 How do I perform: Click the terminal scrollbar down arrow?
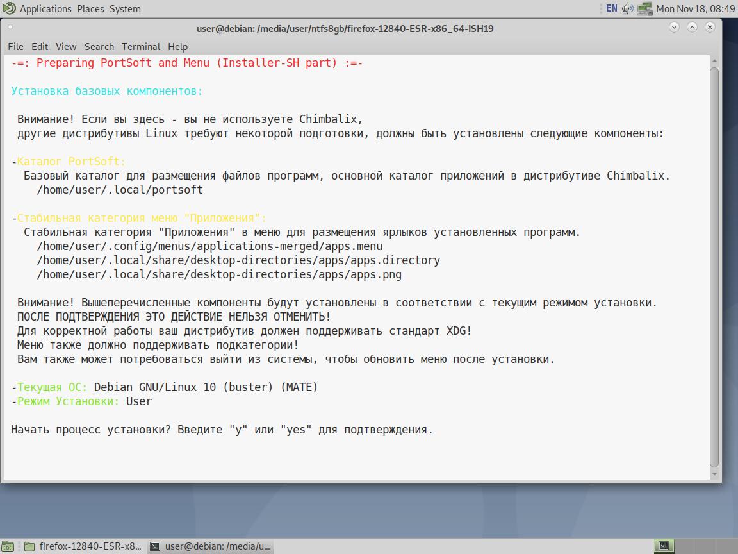714,474
